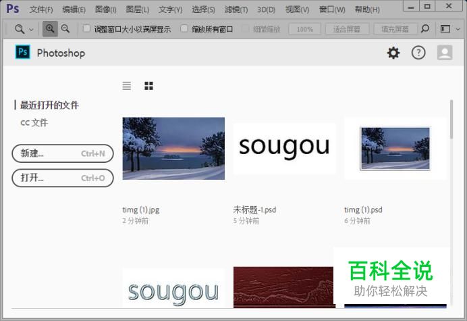Switch to thumbnail grid view
The image size is (467, 321).
point(148,86)
